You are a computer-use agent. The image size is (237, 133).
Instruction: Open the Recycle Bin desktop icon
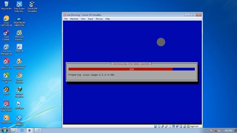pyautogui.click(x=6, y=6)
